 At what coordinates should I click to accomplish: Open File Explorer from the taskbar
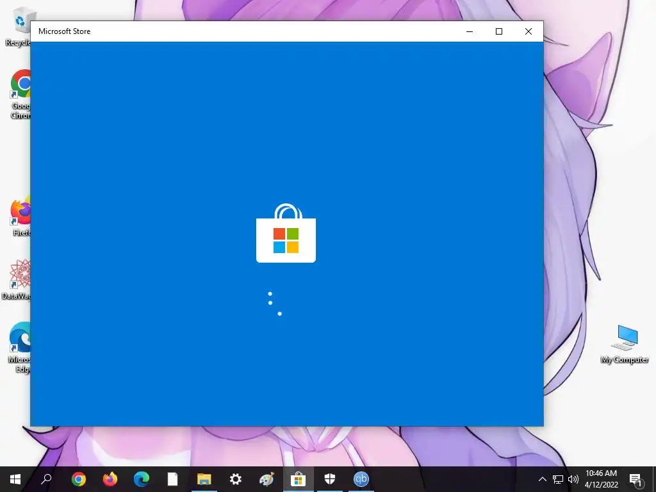pyautogui.click(x=204, y=479)
